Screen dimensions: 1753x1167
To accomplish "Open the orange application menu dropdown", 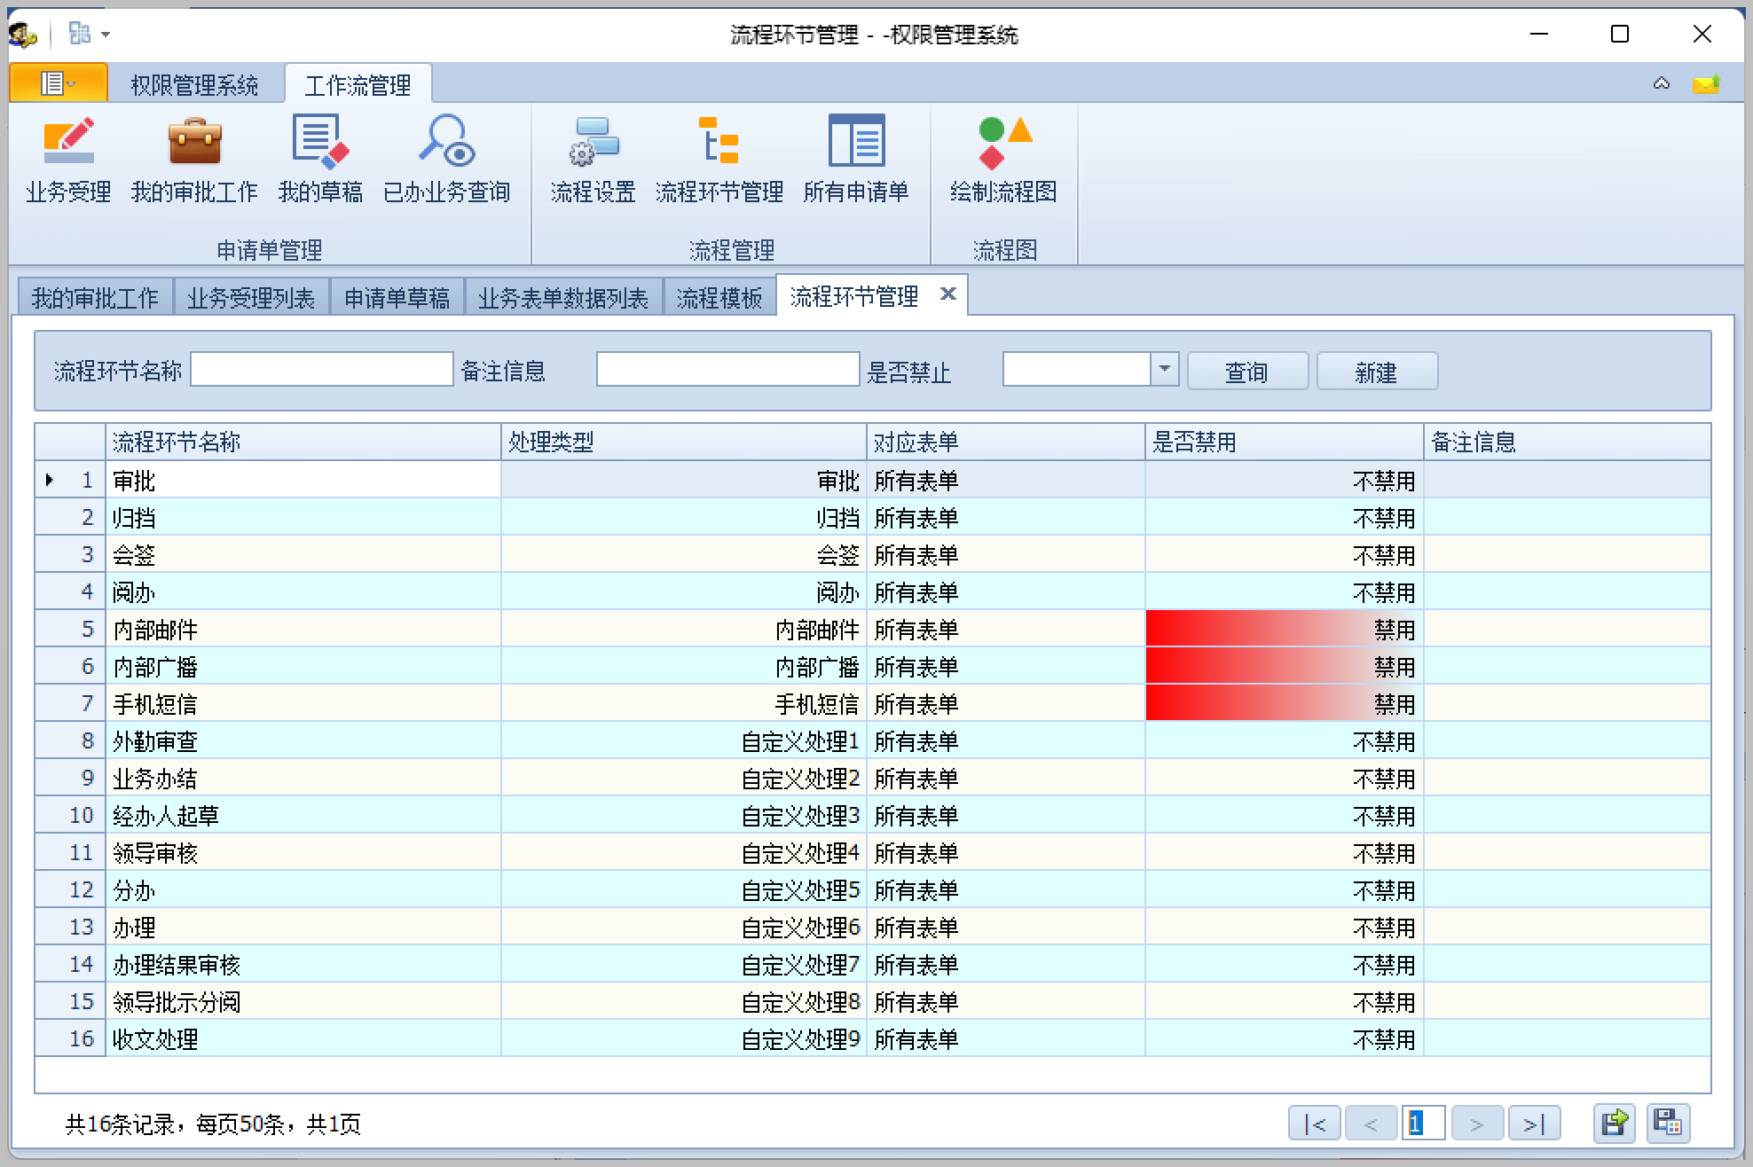I will coord(58,83).
